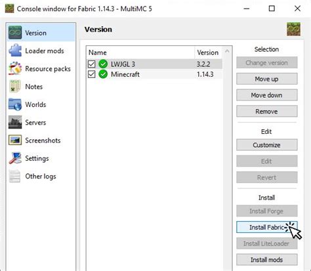311x271 pixels.
Task: Click the Resource packs paint palette icon
Action: [15, 68]
